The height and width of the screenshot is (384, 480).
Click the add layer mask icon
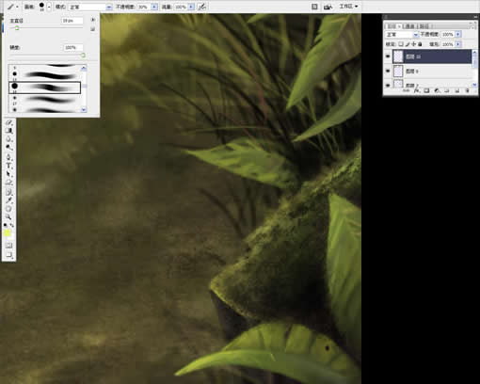pyautogui.click(x=426, y=90)
